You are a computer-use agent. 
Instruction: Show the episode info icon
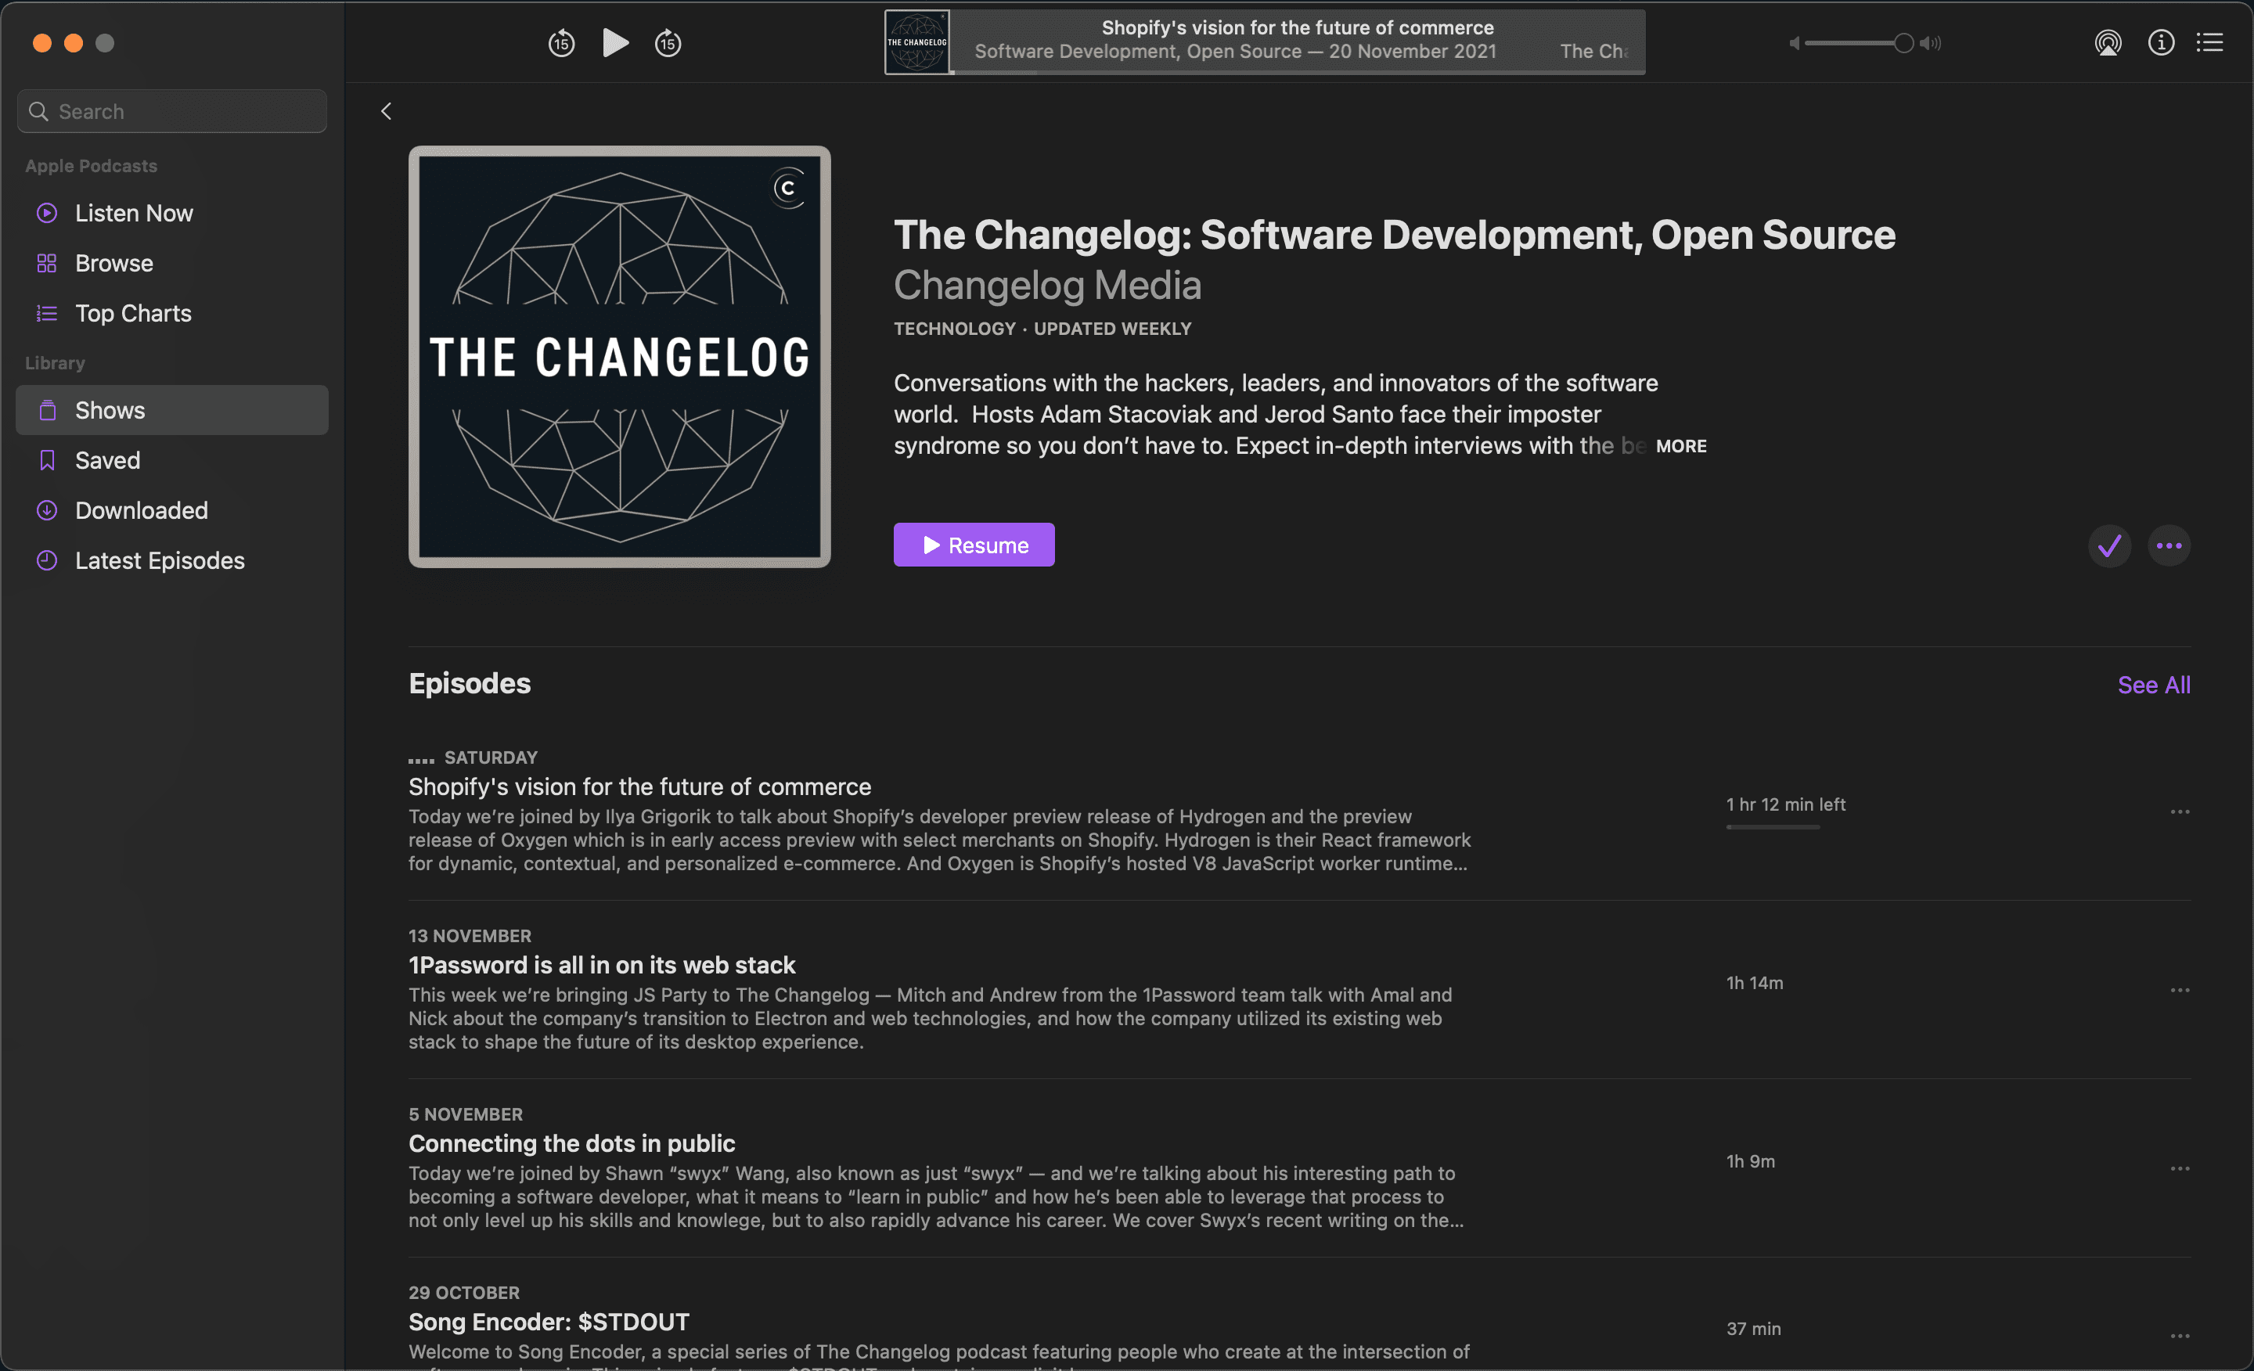(x=2161, y=43)
